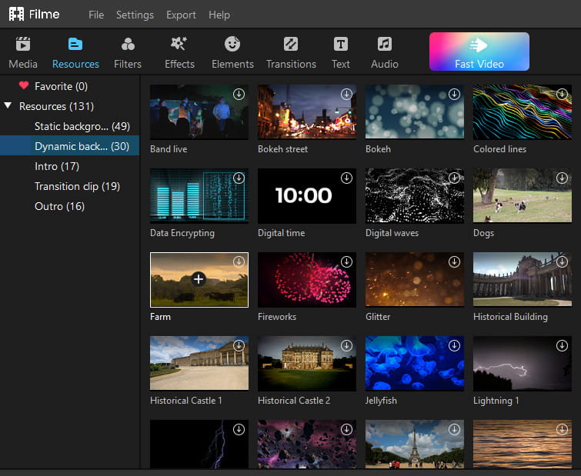This screenshot has height=476, width=581.
Task: Click the Fast Video button
Action: tap(479, 52)
